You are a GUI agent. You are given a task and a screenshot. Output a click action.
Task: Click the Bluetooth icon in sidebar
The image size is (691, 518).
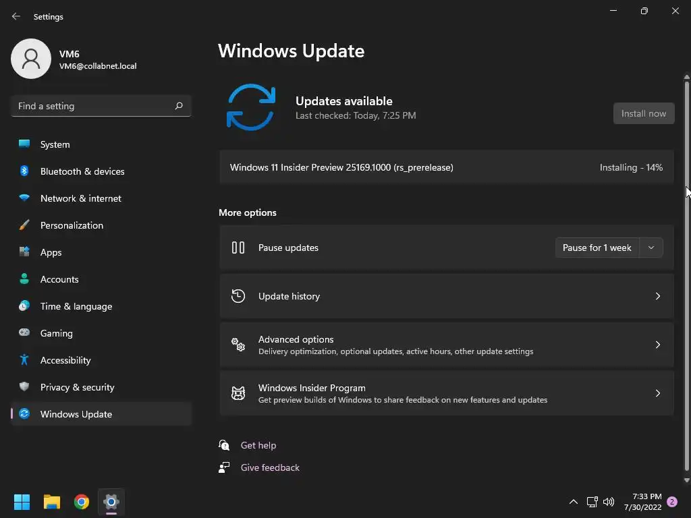pos(24,171)
